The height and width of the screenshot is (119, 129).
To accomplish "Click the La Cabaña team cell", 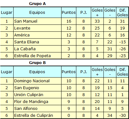I will (x=37, y=49).
